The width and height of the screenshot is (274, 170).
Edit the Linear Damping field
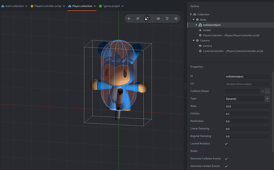[x=247, y=129]
